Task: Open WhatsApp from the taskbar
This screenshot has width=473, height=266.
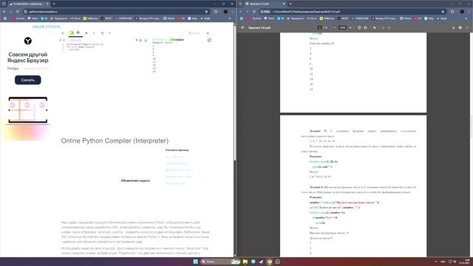Action: 278,262
